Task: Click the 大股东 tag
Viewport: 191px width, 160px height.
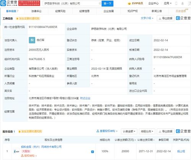Action: [x=26, y=151]
